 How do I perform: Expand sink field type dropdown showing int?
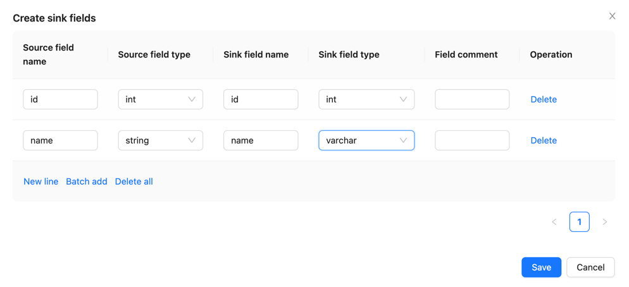[x=366, y=99]
